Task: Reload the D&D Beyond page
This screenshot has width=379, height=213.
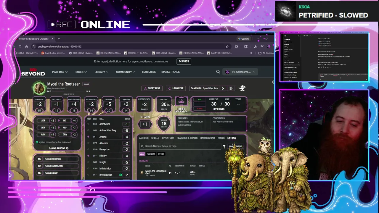Action: click(20, 46)
